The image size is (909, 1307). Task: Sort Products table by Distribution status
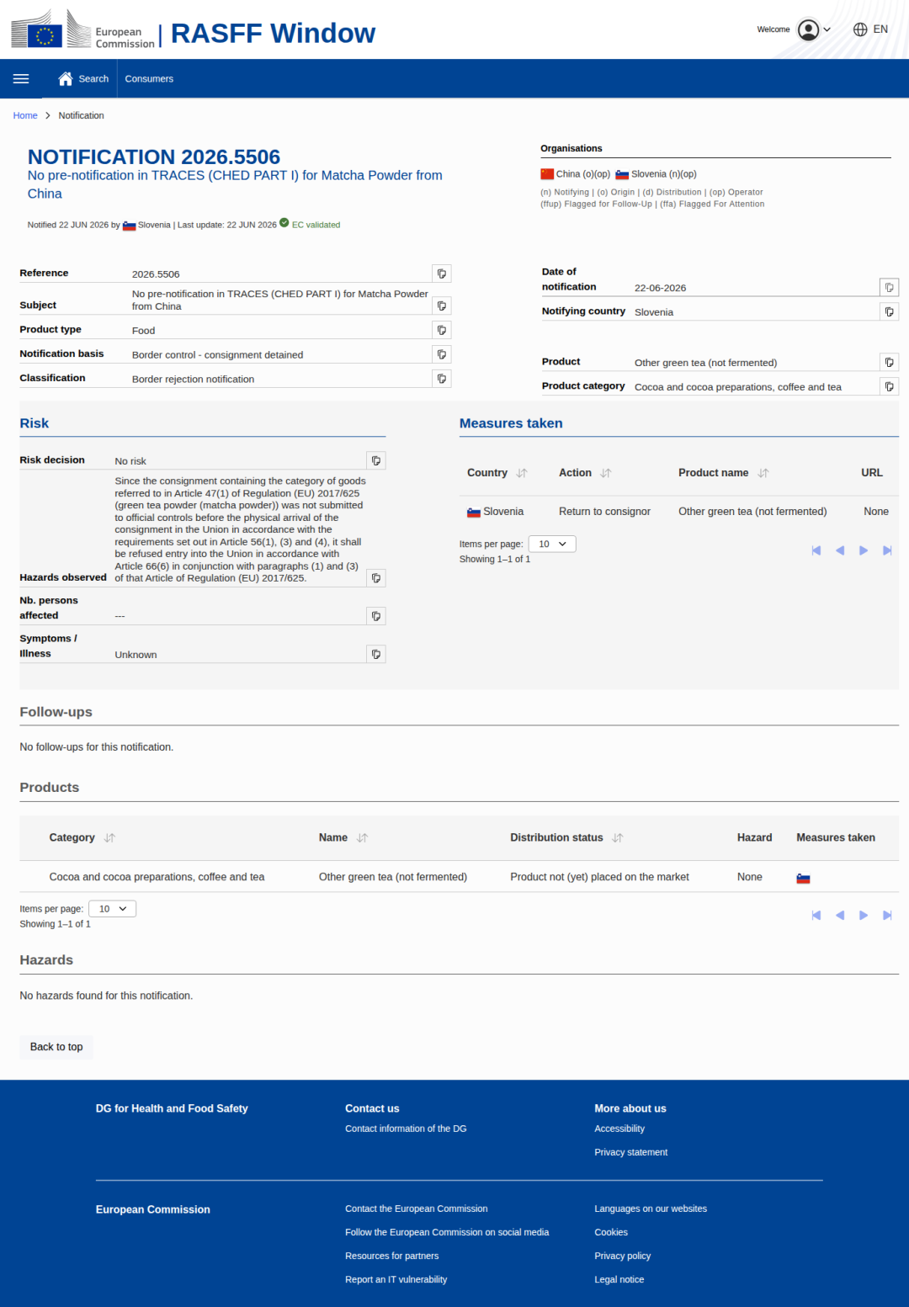618,838
